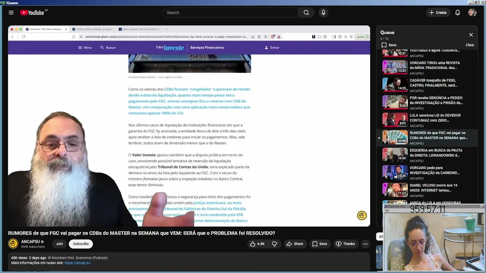Screen dimensions: 486x273
Task: Go to YouTube home via logo
Action: (x=32, y=13)
